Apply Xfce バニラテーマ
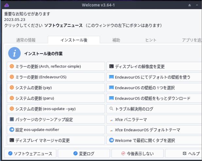Image resolution: width=202 pixels, height=161 pixels. 154,119
